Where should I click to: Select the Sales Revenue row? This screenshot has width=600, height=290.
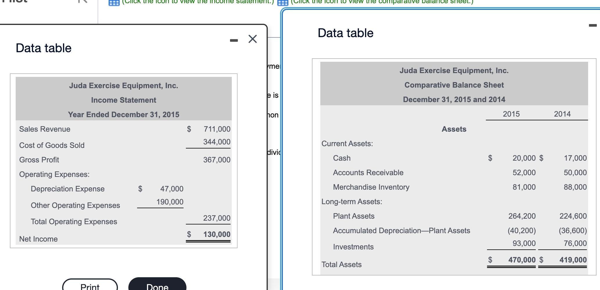(x=44, y=129)
